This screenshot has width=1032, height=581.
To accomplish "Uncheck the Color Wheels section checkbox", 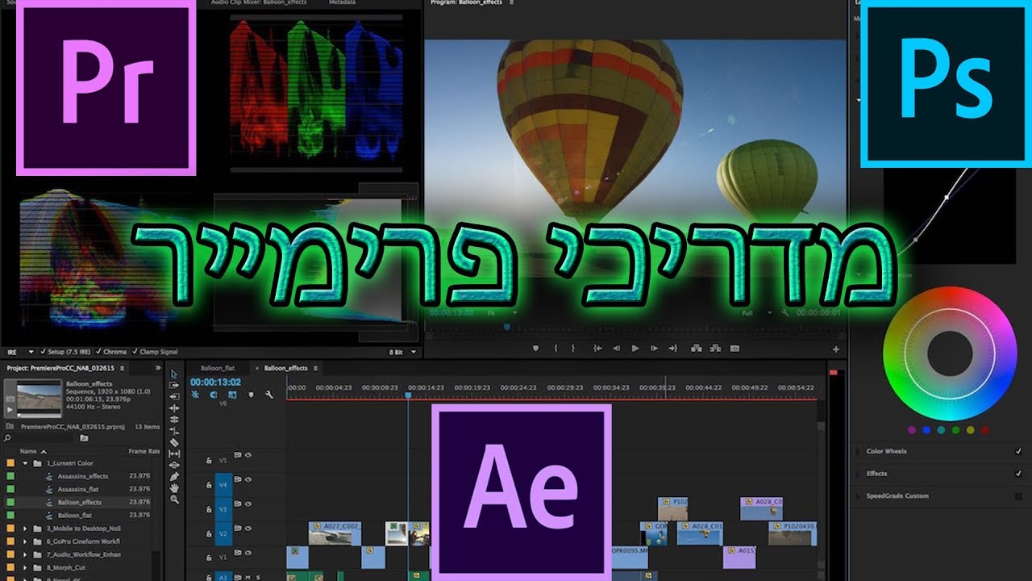I will tap(1018, 451).
